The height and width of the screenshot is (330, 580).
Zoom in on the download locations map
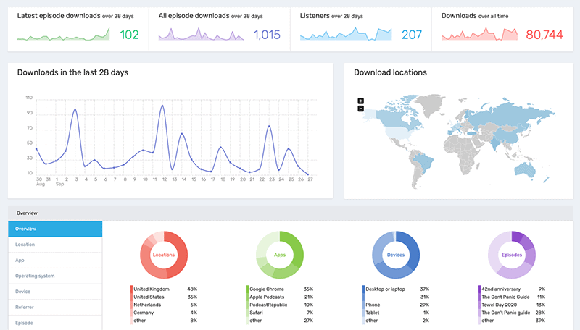360,101
